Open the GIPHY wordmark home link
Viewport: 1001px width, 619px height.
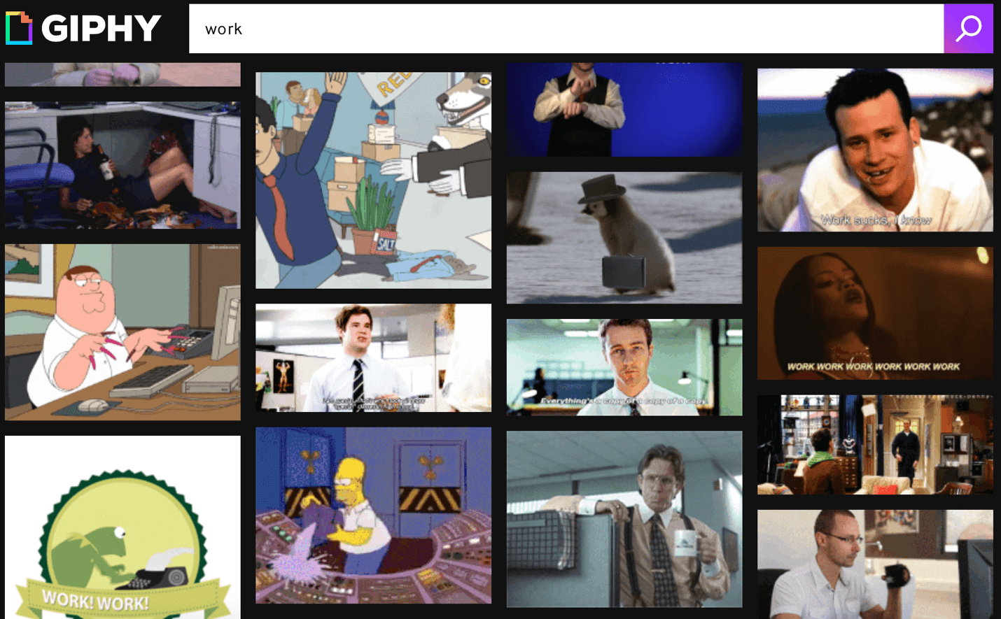click(101, 29)
